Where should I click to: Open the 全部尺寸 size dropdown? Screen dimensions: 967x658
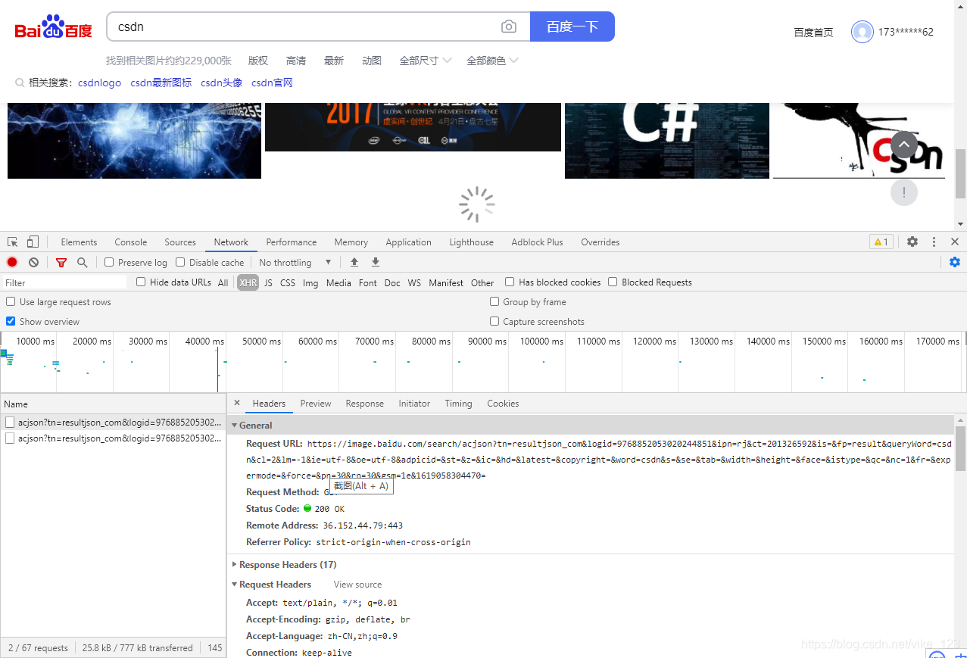point(425,61)
